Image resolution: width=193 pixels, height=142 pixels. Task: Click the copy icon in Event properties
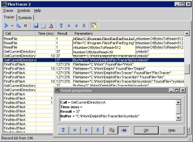[112, 130]
